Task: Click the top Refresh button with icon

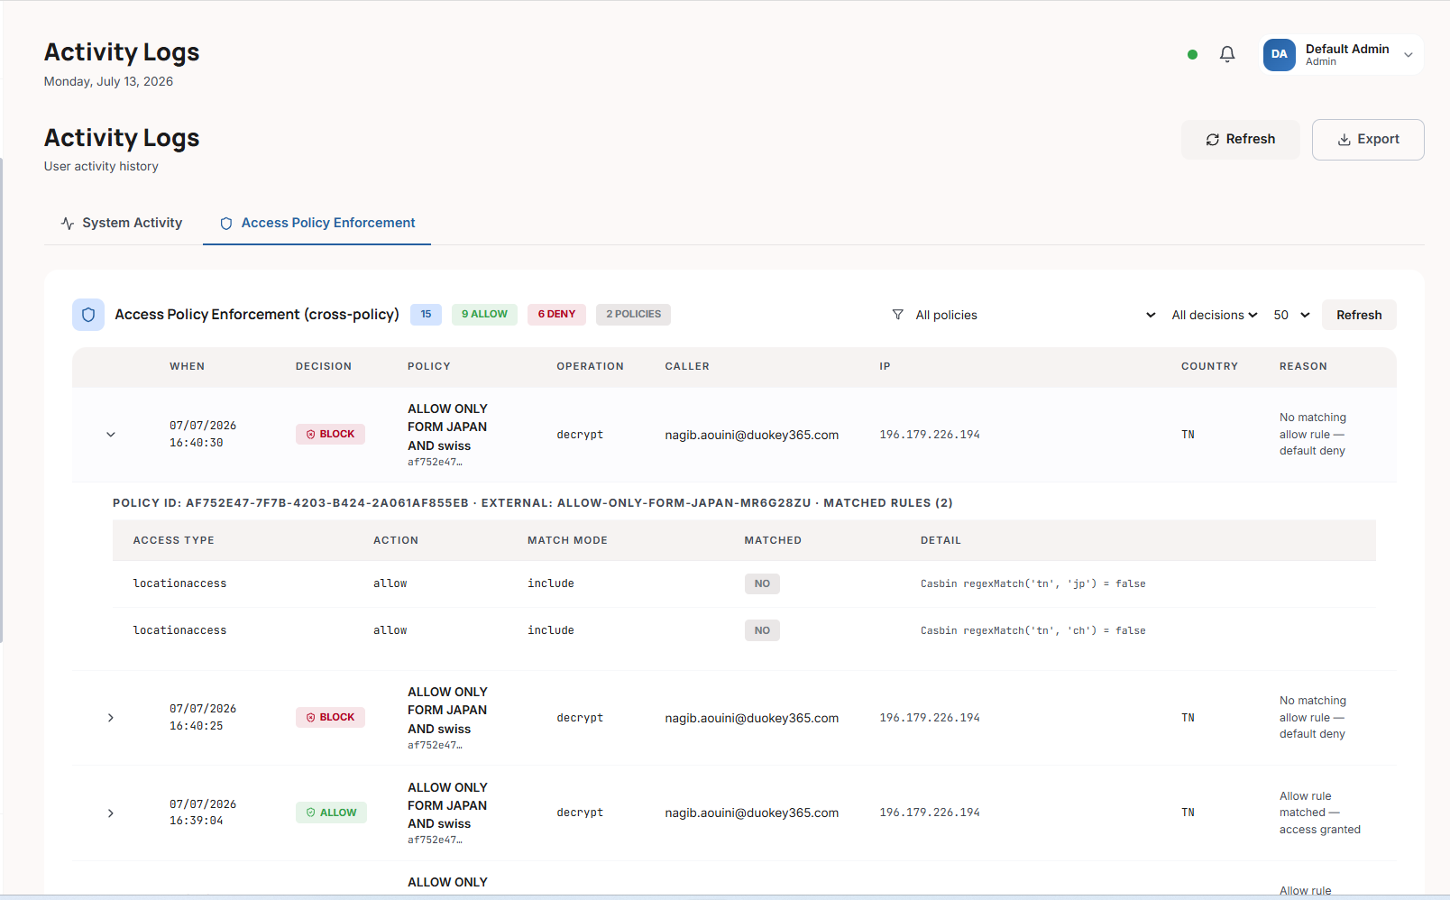Action: (1241, 140)
